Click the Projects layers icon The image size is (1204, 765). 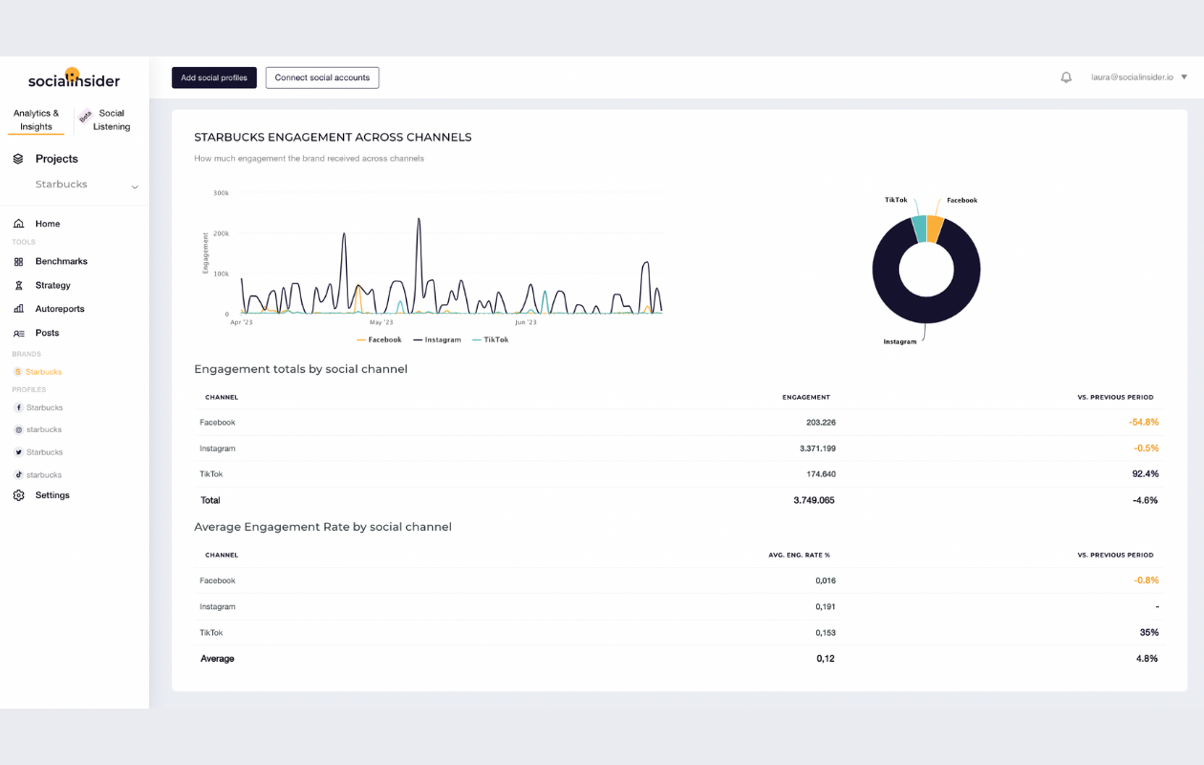pyautogui.click(x=18, y=159)
